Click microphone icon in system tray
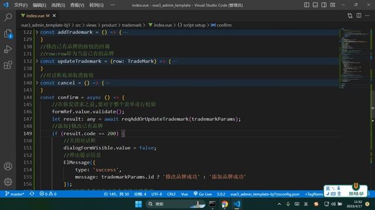Viewport: 375px width, 210px height. coord(288,204)
